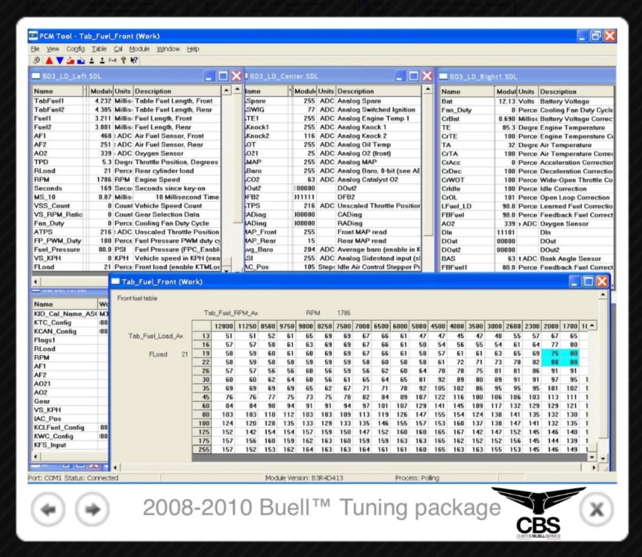Click the black down-arrow stamp toolbar icon
The height and width of the screenshot is (557, 642).
point(91,60)
